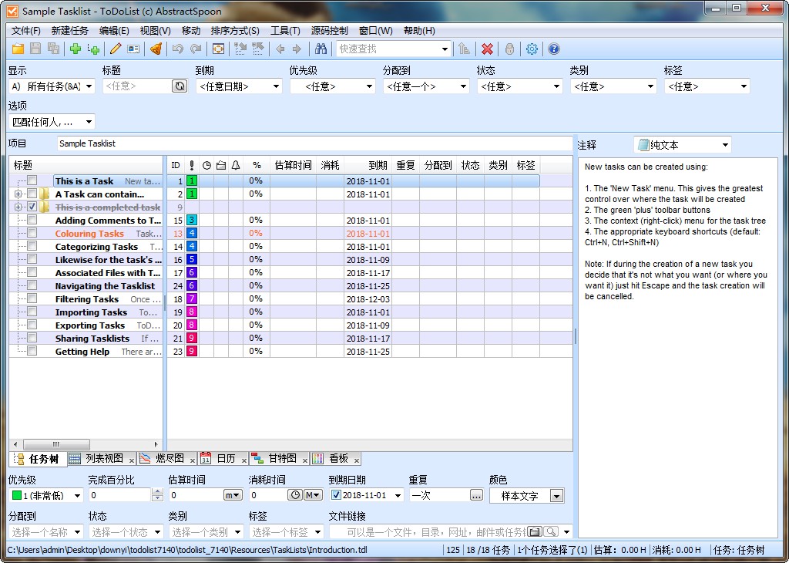Click the 到期 column header
Image resolution: width=789 pixels, height=563 pixels.
coord(378,165)
